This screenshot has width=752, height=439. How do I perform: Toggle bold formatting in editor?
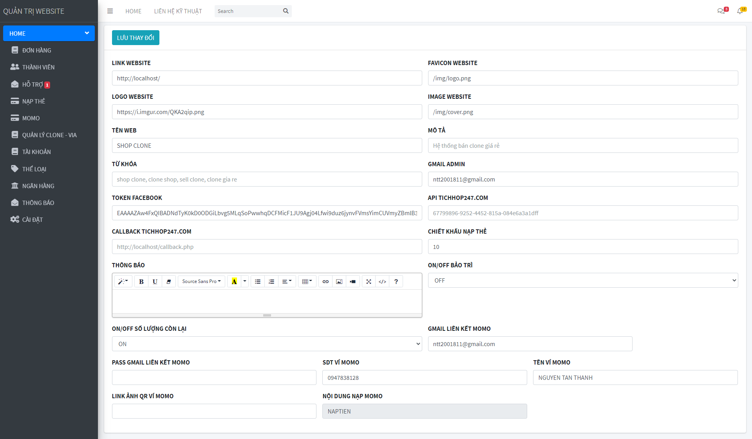(141, 281)
